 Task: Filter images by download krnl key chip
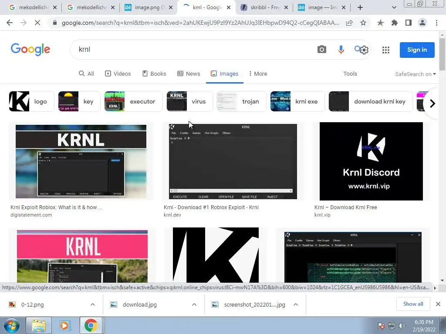(371, 101)
